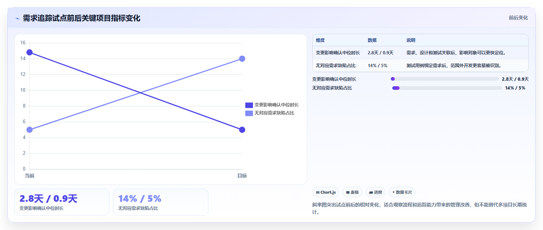
Task: Click progress bar for 无对应需求缺陷占比
Action: pyautogui.click(x=447, y=88)
